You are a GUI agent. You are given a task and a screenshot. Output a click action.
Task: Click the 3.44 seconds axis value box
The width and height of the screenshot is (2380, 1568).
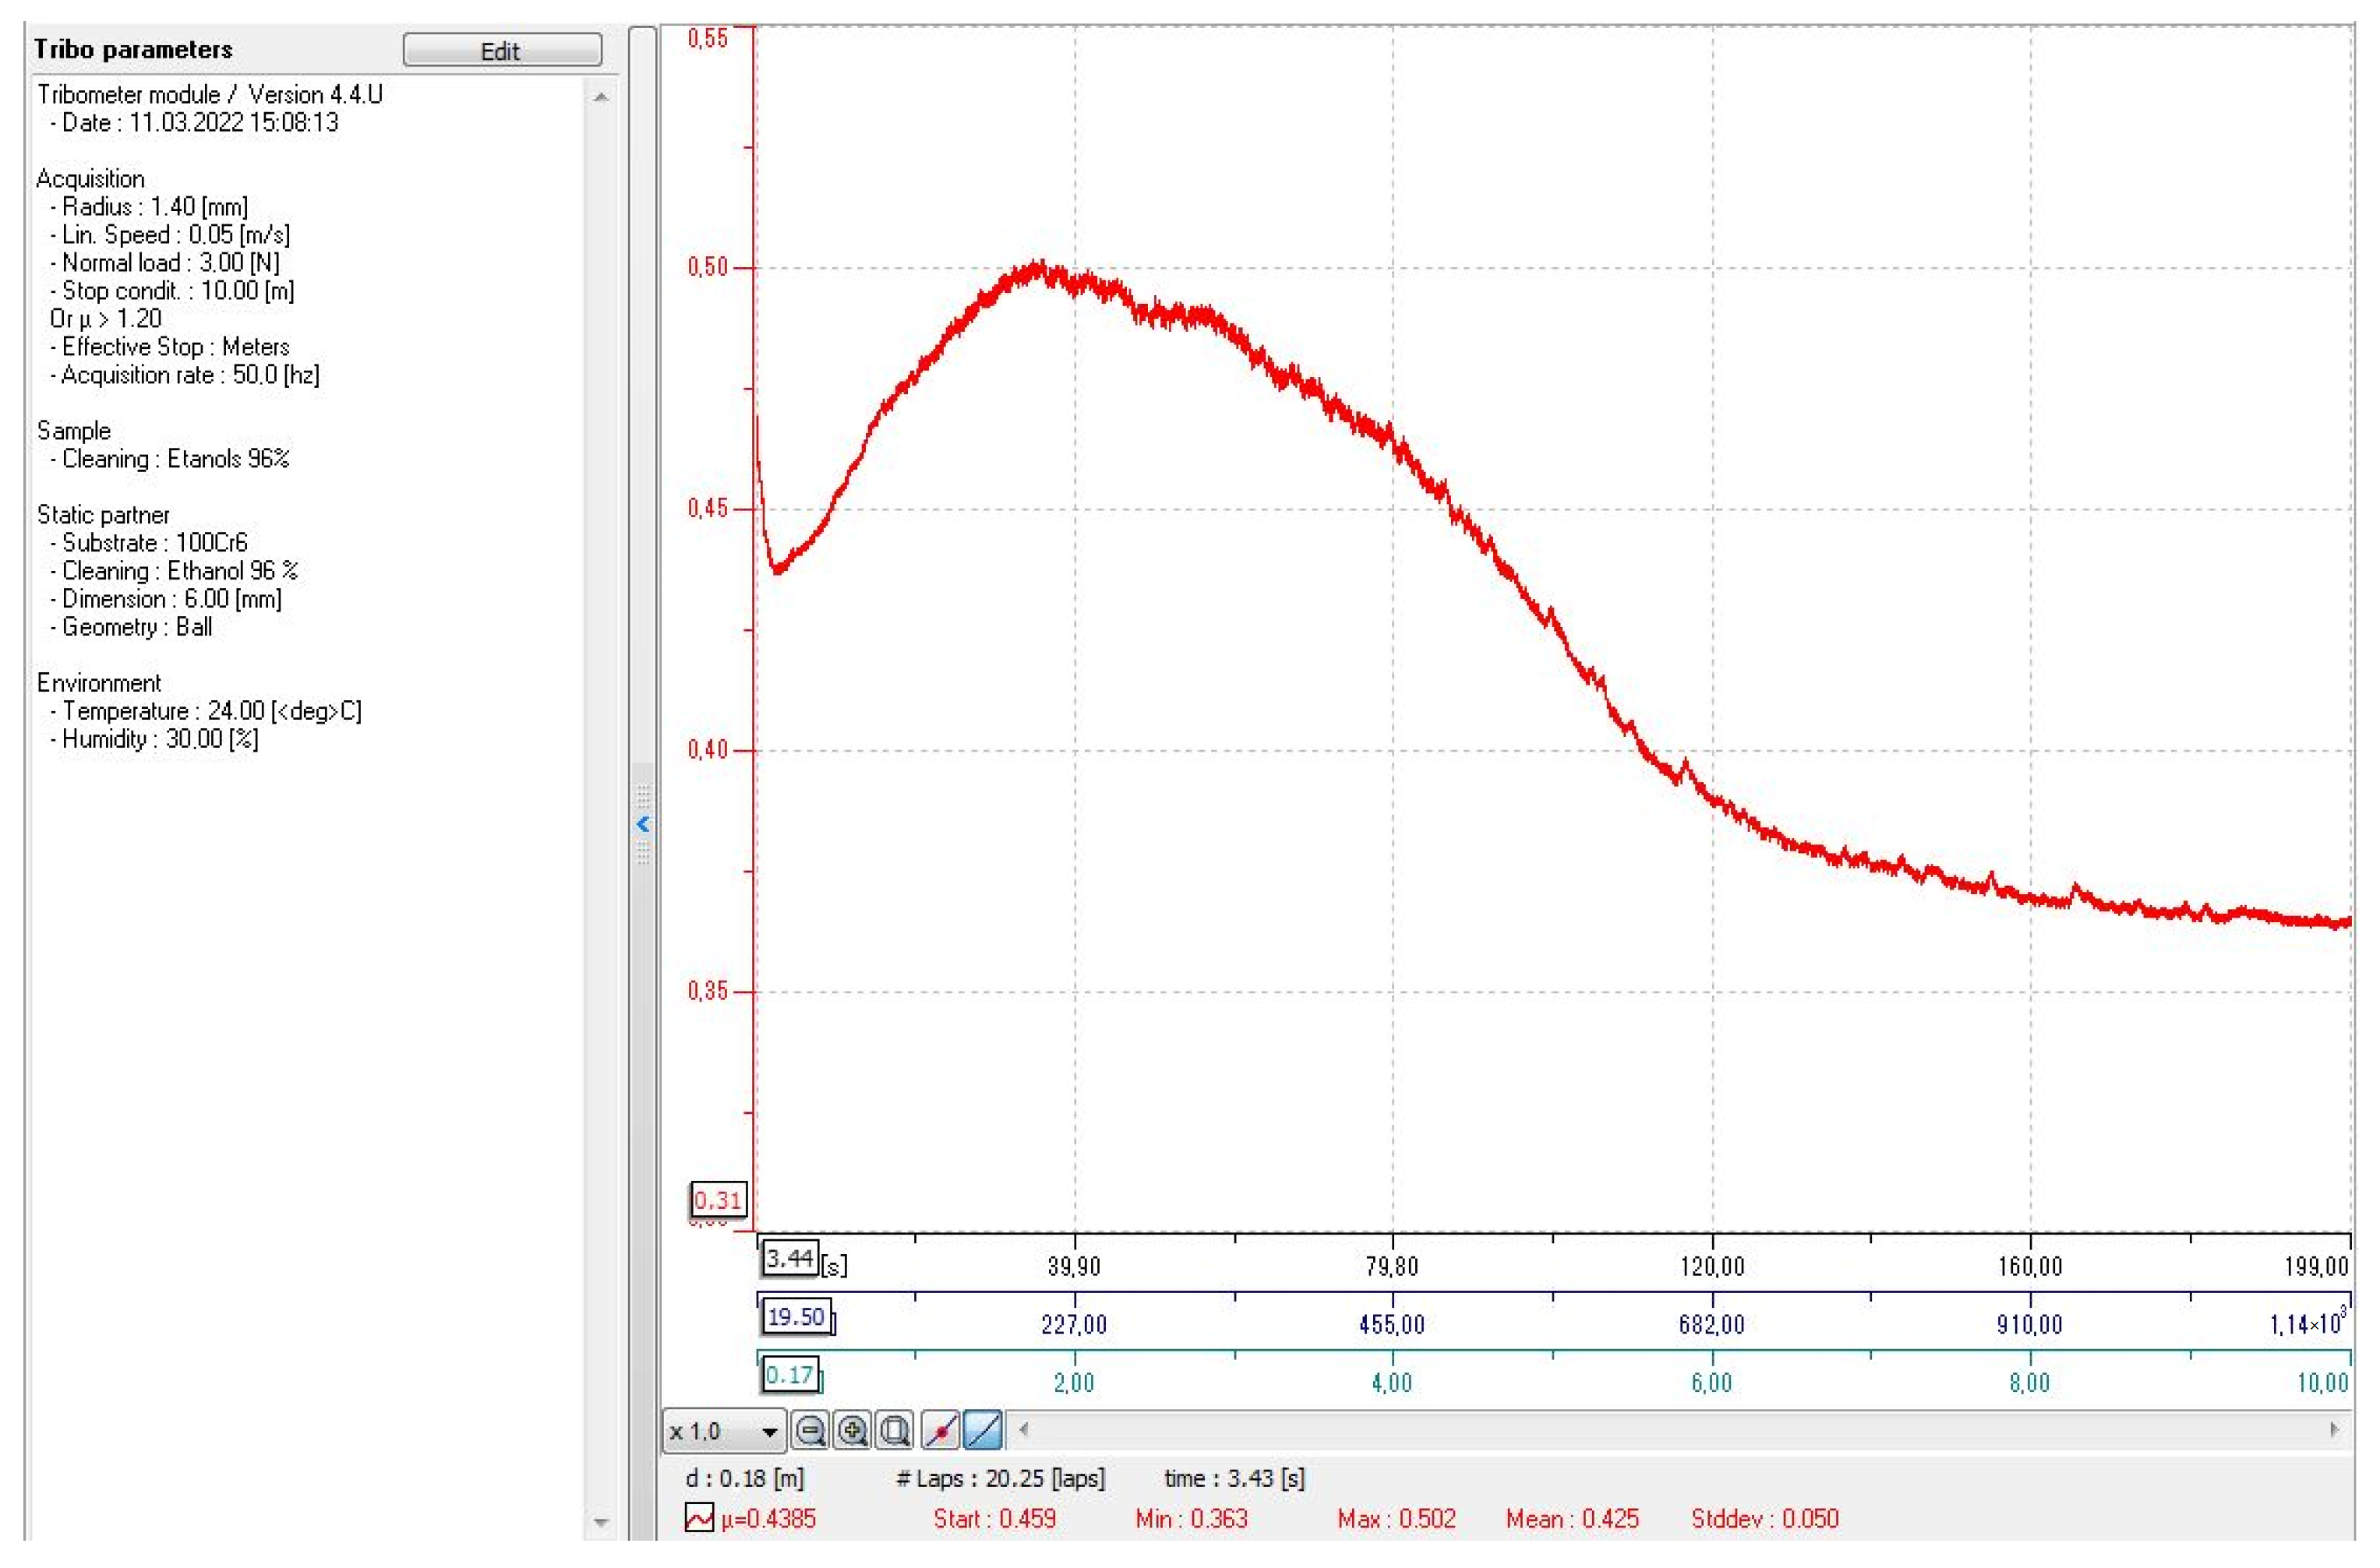789,1258
